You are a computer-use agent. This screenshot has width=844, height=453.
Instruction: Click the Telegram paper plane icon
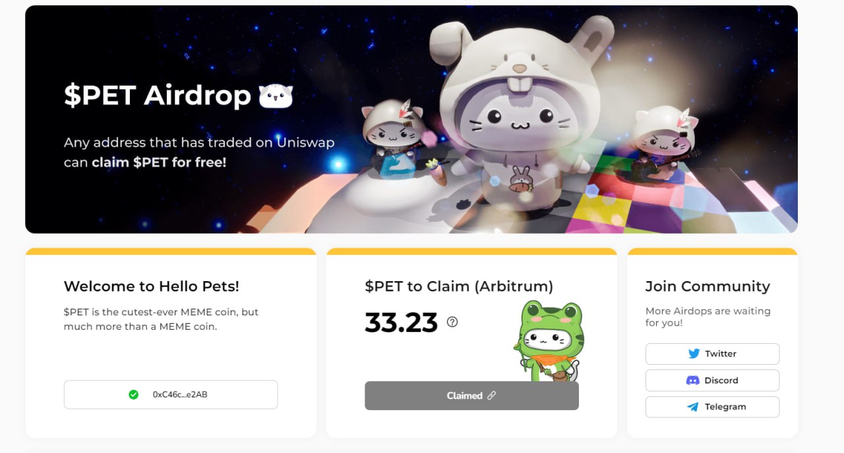click(x=693, y=407)
